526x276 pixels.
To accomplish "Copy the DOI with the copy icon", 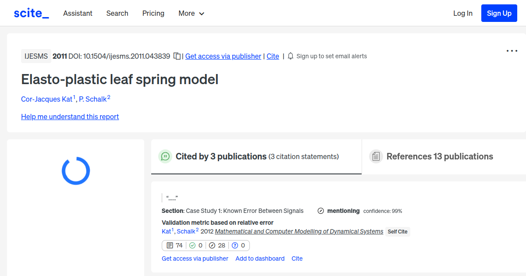I will (177, 56).
